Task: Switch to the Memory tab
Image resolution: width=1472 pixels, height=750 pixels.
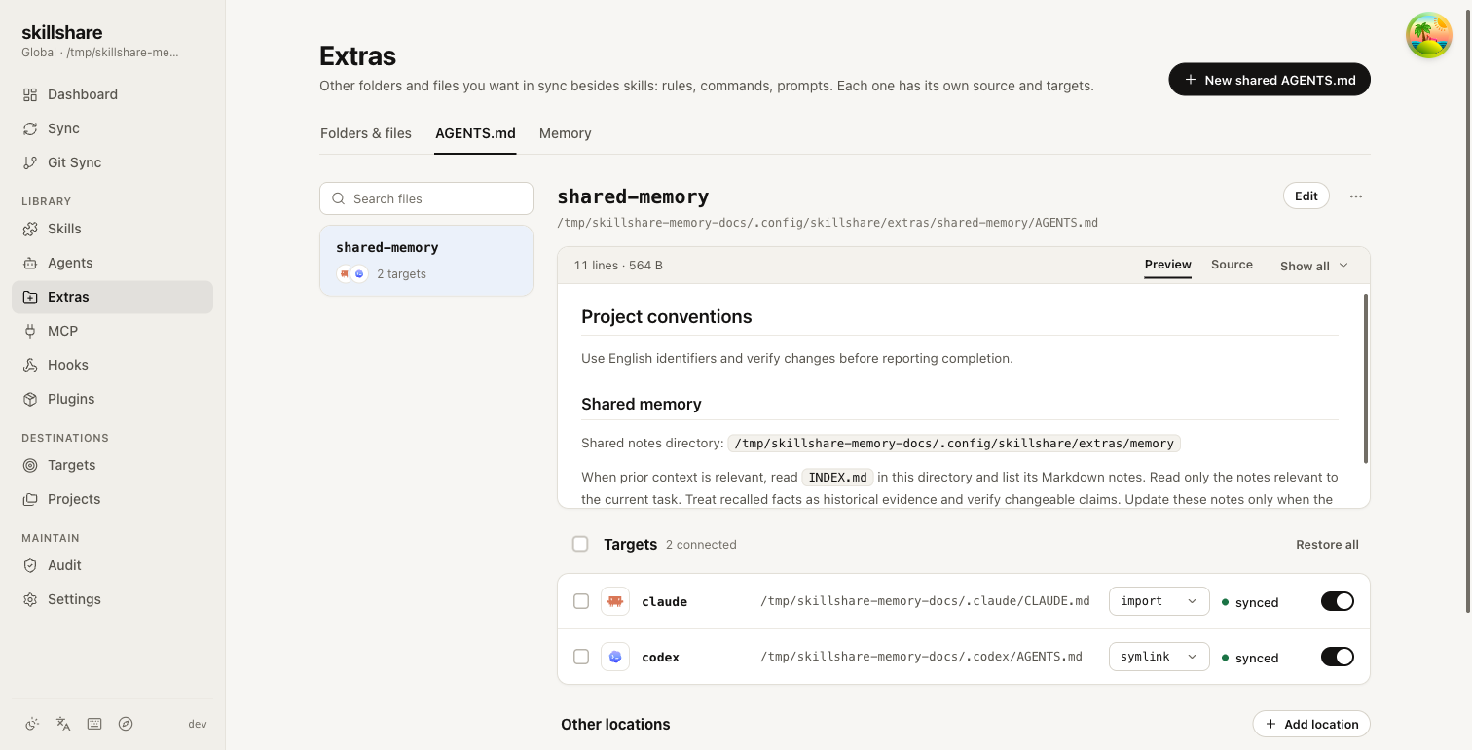Action: (x=566, y=133)
